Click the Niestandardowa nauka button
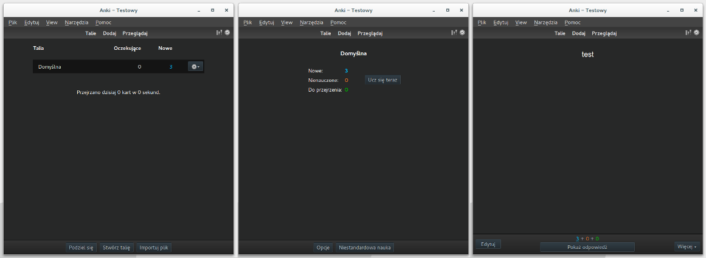This screenshot has height=258, width=706. (x=365, y=247)
